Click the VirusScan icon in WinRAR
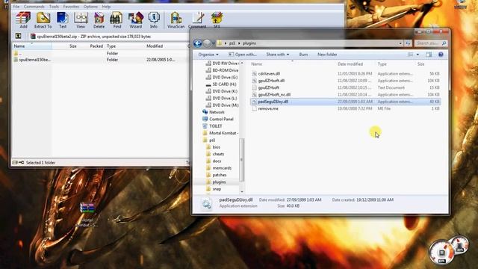This screenshot has width=478, height=269. click(176, 20)
